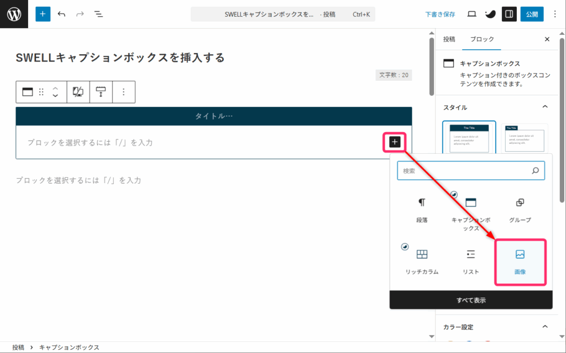Open the document overview list view
The image size is (566, 353).
(98, 14)
